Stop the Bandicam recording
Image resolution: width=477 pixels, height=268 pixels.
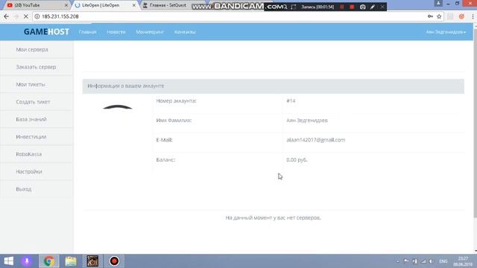pos(352,7)
